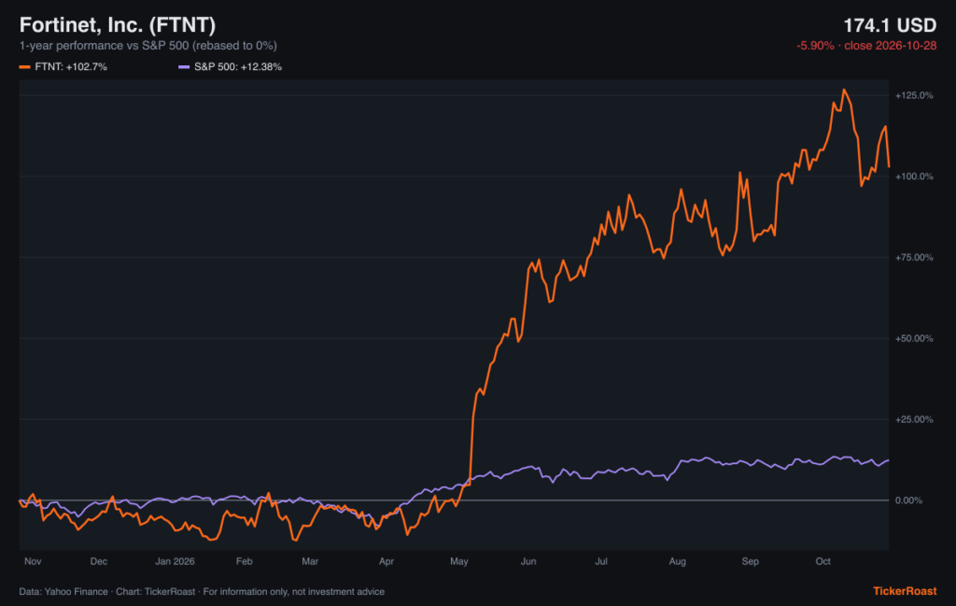Click the end point of the FTNT line

[889, 166]
